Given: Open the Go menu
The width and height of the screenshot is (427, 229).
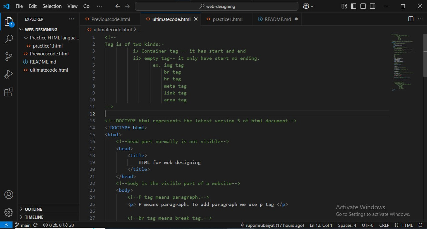Looking at the screenshot, I should (86, 6).
